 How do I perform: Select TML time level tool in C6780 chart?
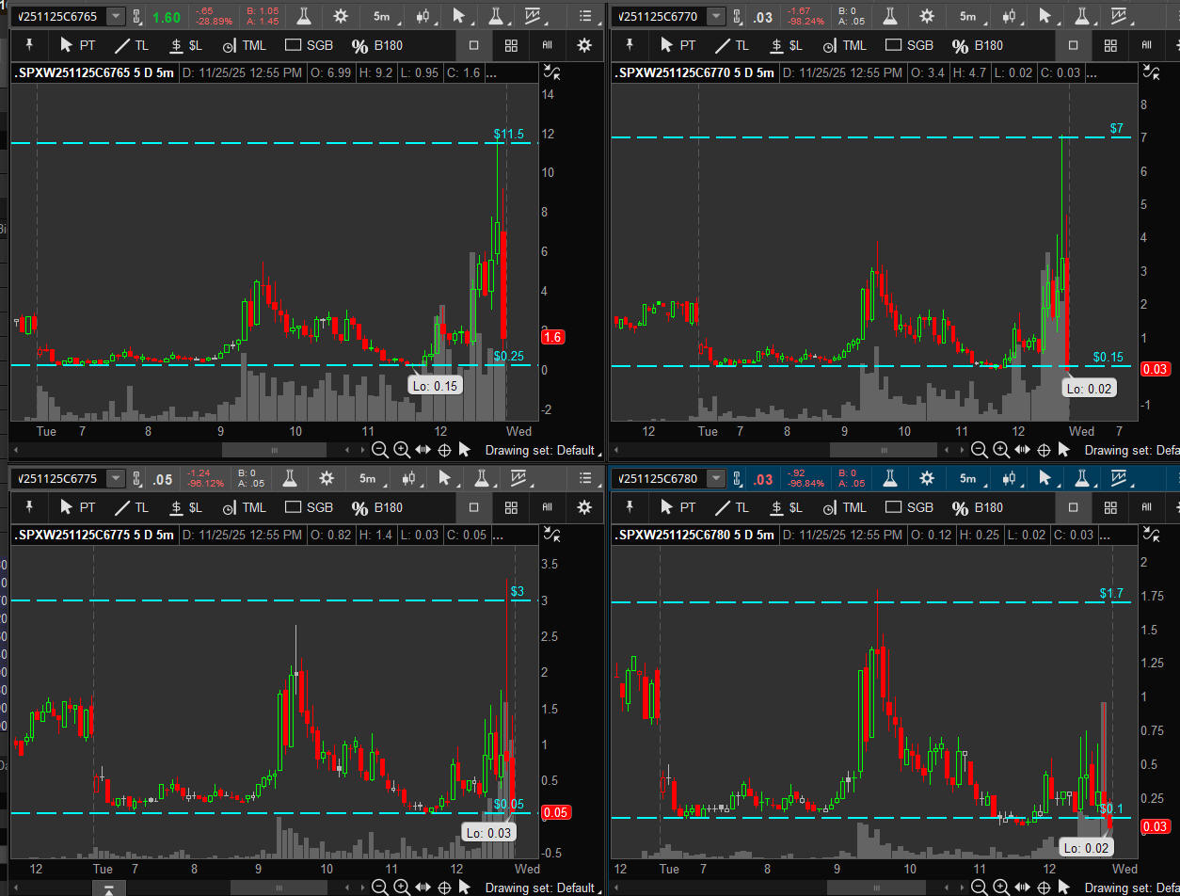point(843,507)
